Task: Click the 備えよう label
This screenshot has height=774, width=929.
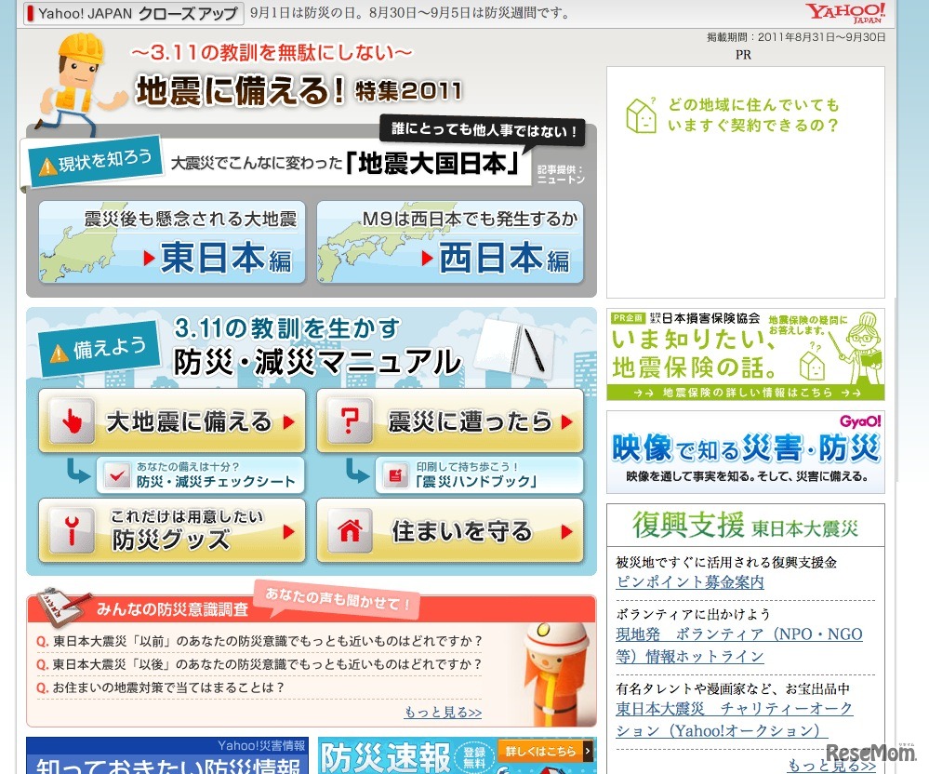Action: pyautogui.click(x=100, y=349)
